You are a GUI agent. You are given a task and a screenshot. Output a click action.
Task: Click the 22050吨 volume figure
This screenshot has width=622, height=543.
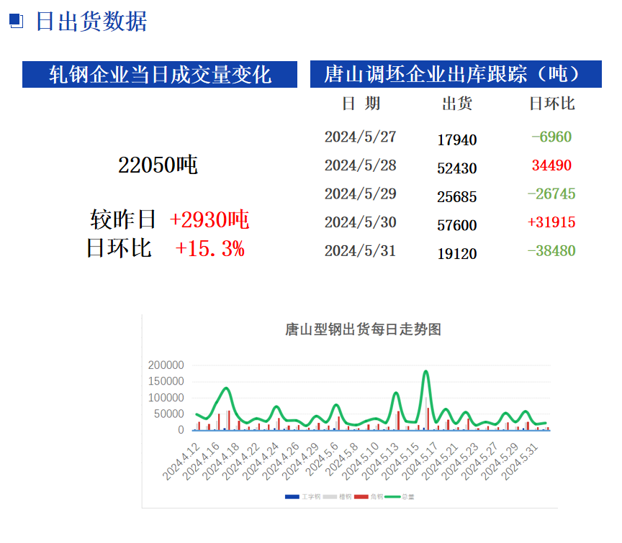(158, 165)
